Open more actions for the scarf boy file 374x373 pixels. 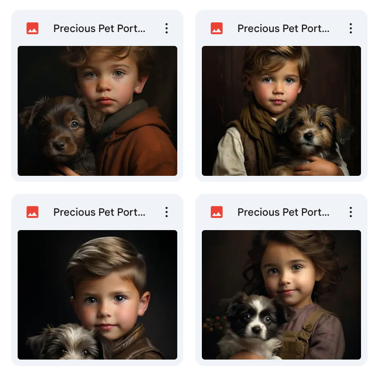click(x=351, y=28)
